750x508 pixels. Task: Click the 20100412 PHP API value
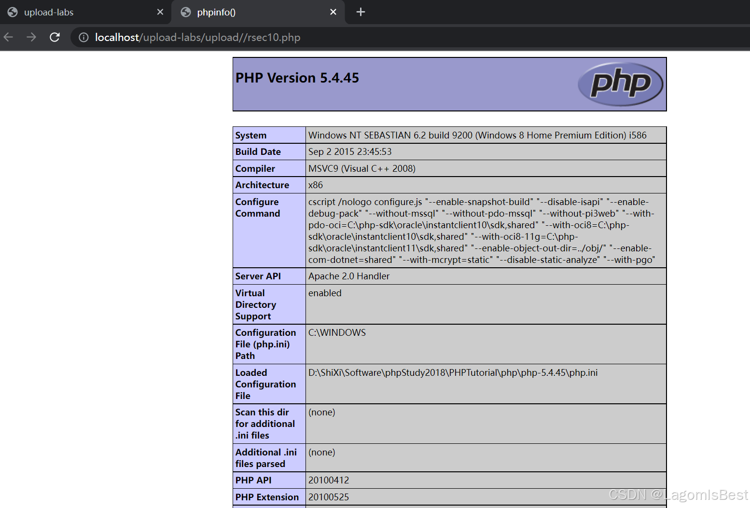(329, 481)
